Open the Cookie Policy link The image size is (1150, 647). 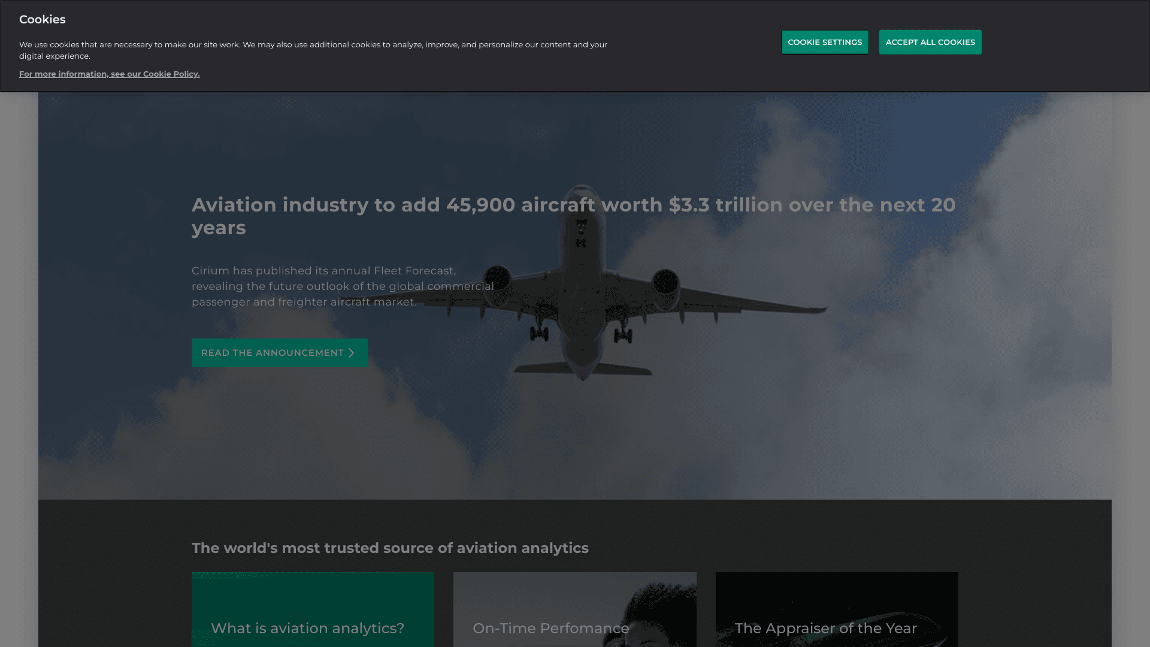click(110, 74)
